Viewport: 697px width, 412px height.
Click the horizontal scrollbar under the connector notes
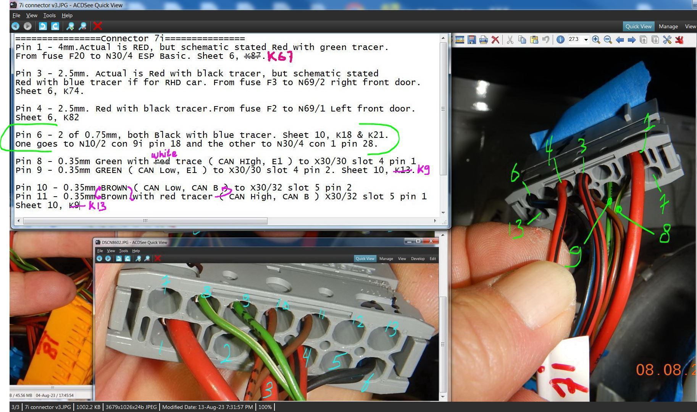coord(145,221)
